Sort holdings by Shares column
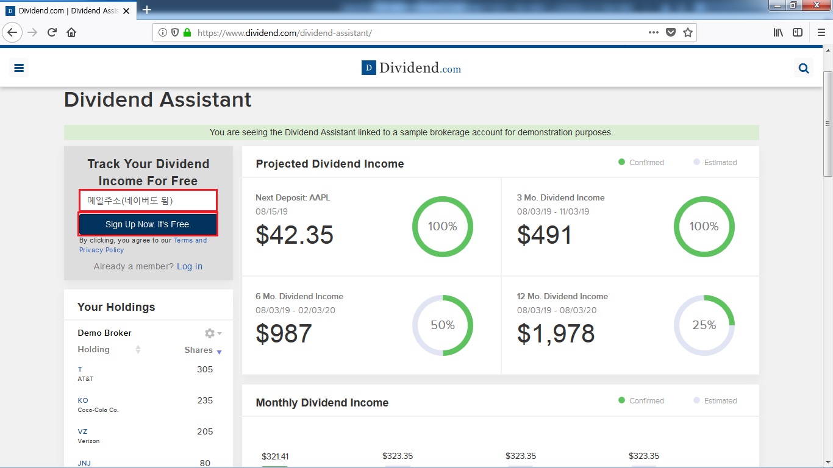 (203, 350)
